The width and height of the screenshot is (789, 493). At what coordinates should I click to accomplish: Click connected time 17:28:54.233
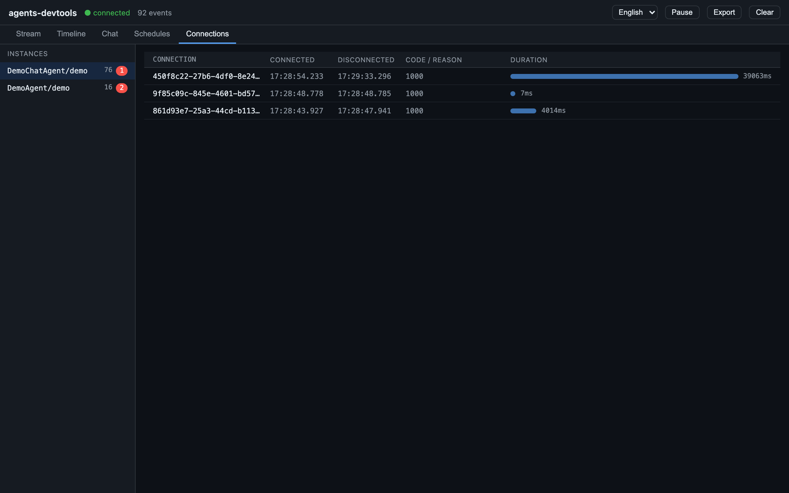(x=296, y=76)
